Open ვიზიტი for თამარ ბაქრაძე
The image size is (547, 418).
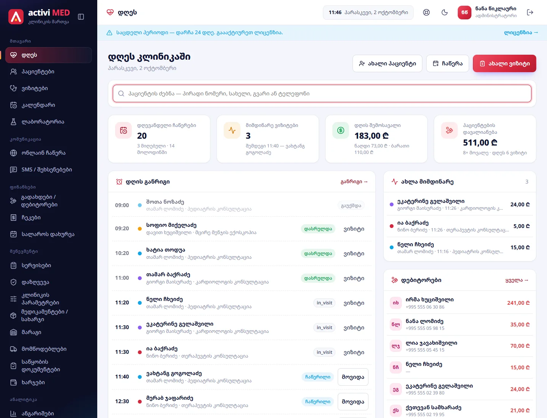(x=354, y=279)
